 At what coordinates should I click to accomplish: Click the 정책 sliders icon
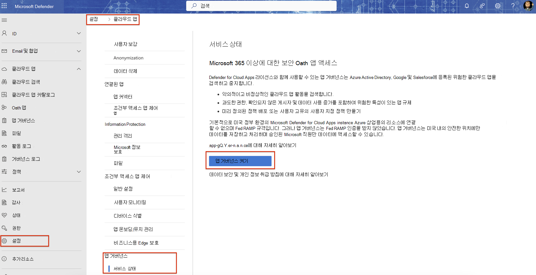point(4,172)
